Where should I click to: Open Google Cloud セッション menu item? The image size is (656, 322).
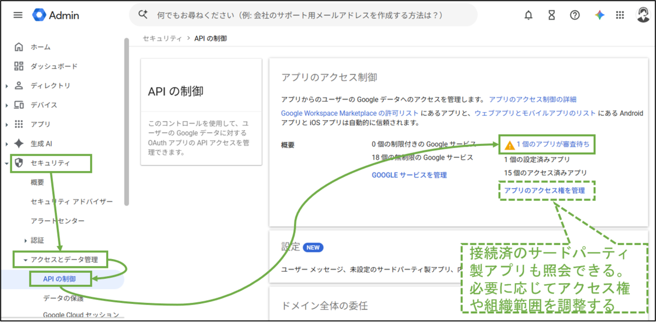pyautogui.click(x=81, y=315)
